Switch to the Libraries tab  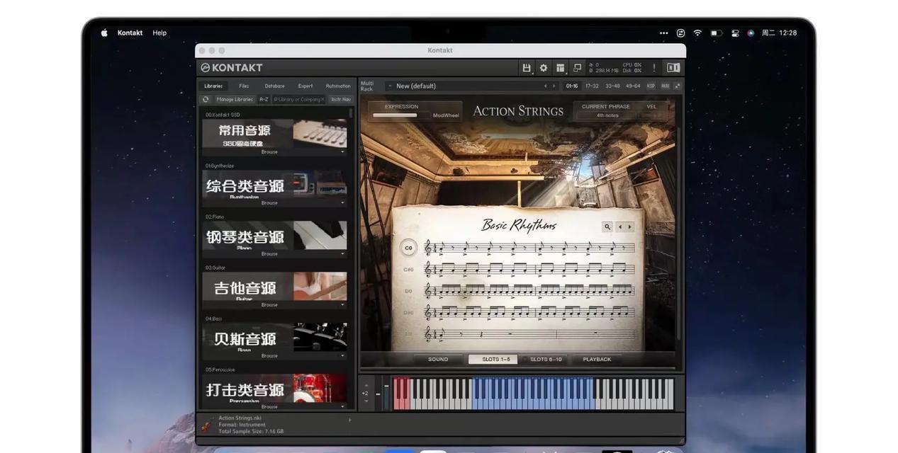coord(213,86)
